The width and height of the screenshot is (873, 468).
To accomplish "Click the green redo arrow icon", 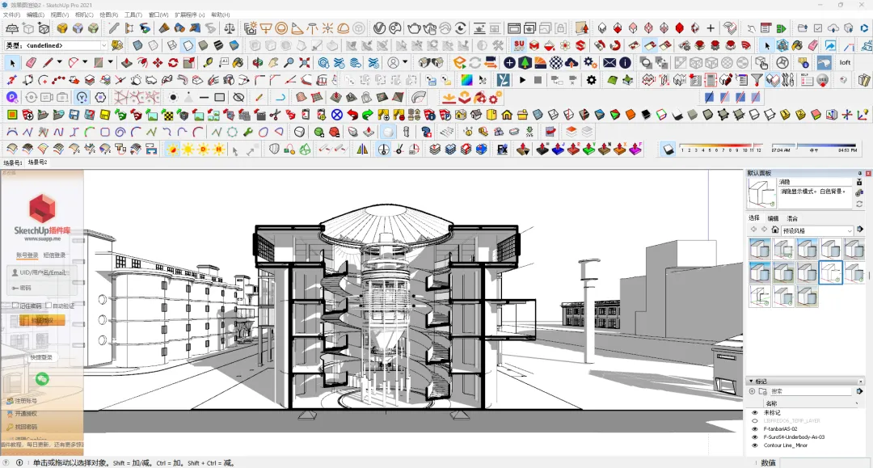I will (x=368, y=115).
